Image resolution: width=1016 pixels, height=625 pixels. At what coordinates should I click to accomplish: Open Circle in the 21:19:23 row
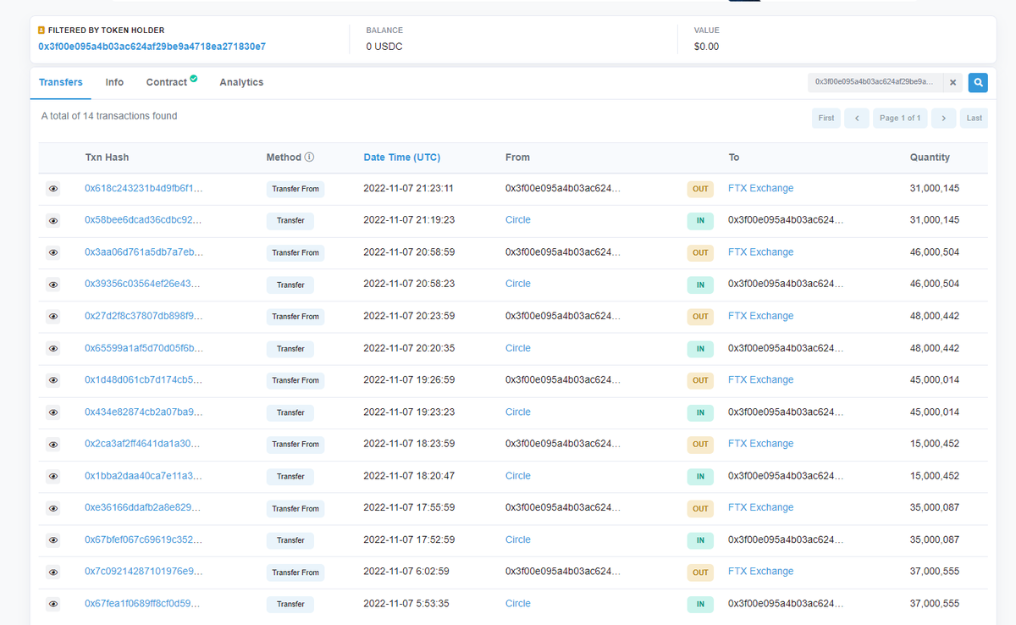pyautogui.click(x=518, y=220)
